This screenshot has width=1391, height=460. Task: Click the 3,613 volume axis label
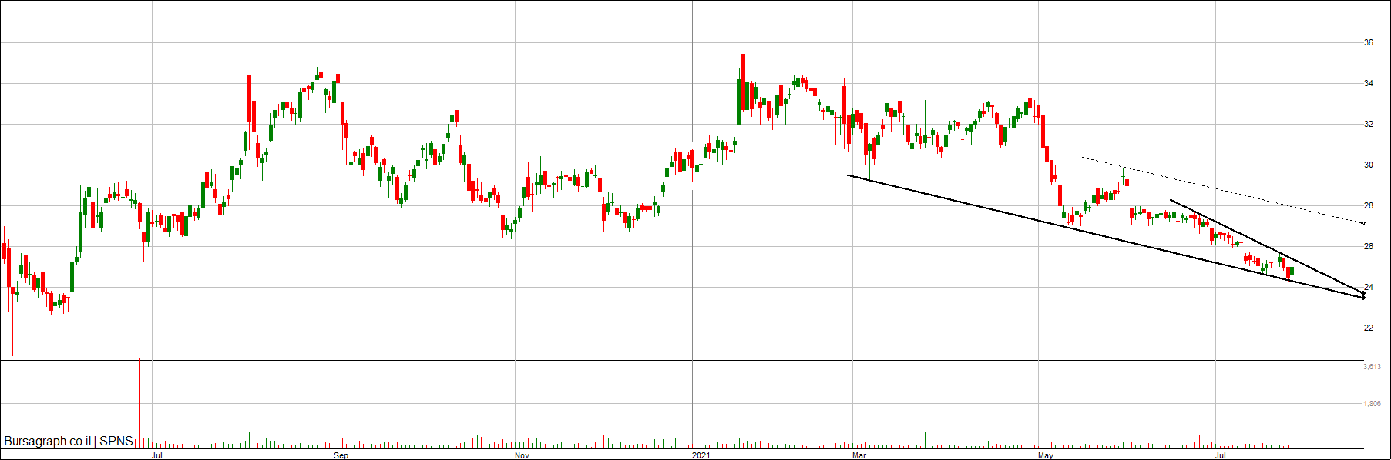point(1372,367)
